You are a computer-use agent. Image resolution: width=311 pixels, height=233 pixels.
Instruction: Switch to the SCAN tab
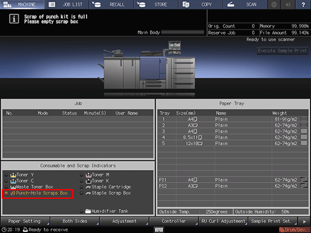coord(245,4)
